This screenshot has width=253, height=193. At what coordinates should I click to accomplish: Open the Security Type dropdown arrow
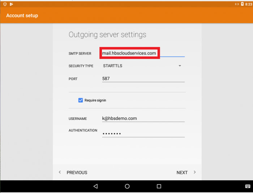click(180, 66)
